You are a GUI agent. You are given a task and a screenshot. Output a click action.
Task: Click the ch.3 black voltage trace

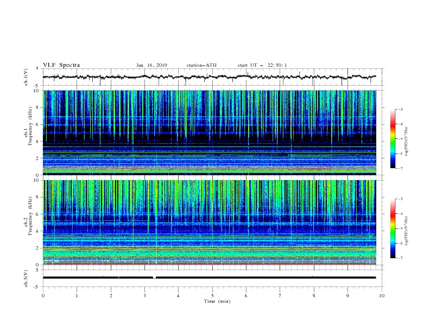click(x=209, y=278)
